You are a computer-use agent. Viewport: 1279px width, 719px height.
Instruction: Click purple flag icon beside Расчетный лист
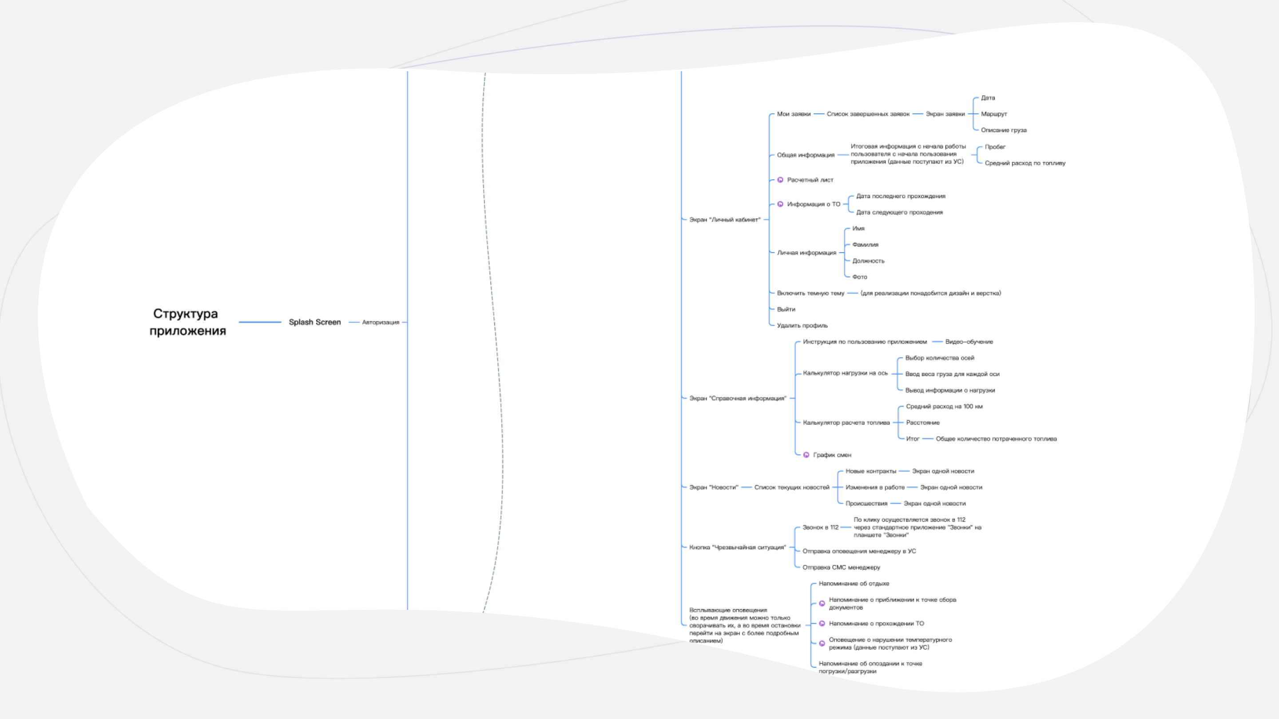tap(780, 180)
